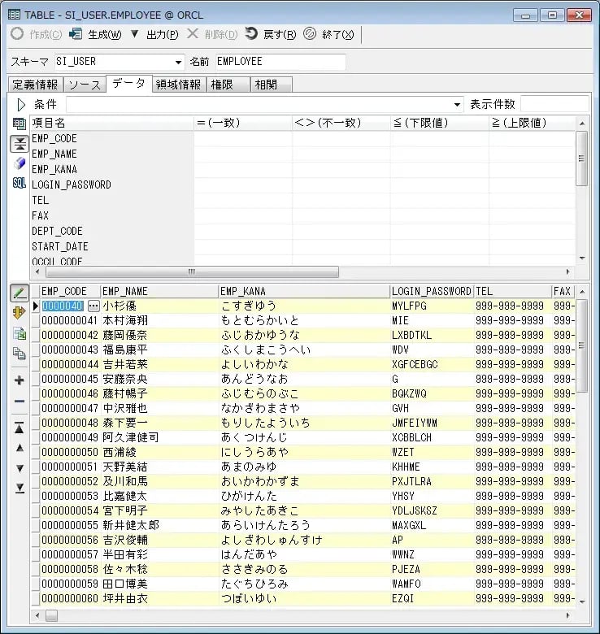Open the 出力(P) output dropdown
600x634 pixels.
point(154,34)
